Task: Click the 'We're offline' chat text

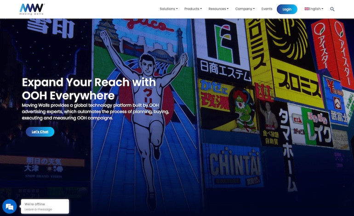Action: coord(35,204)
